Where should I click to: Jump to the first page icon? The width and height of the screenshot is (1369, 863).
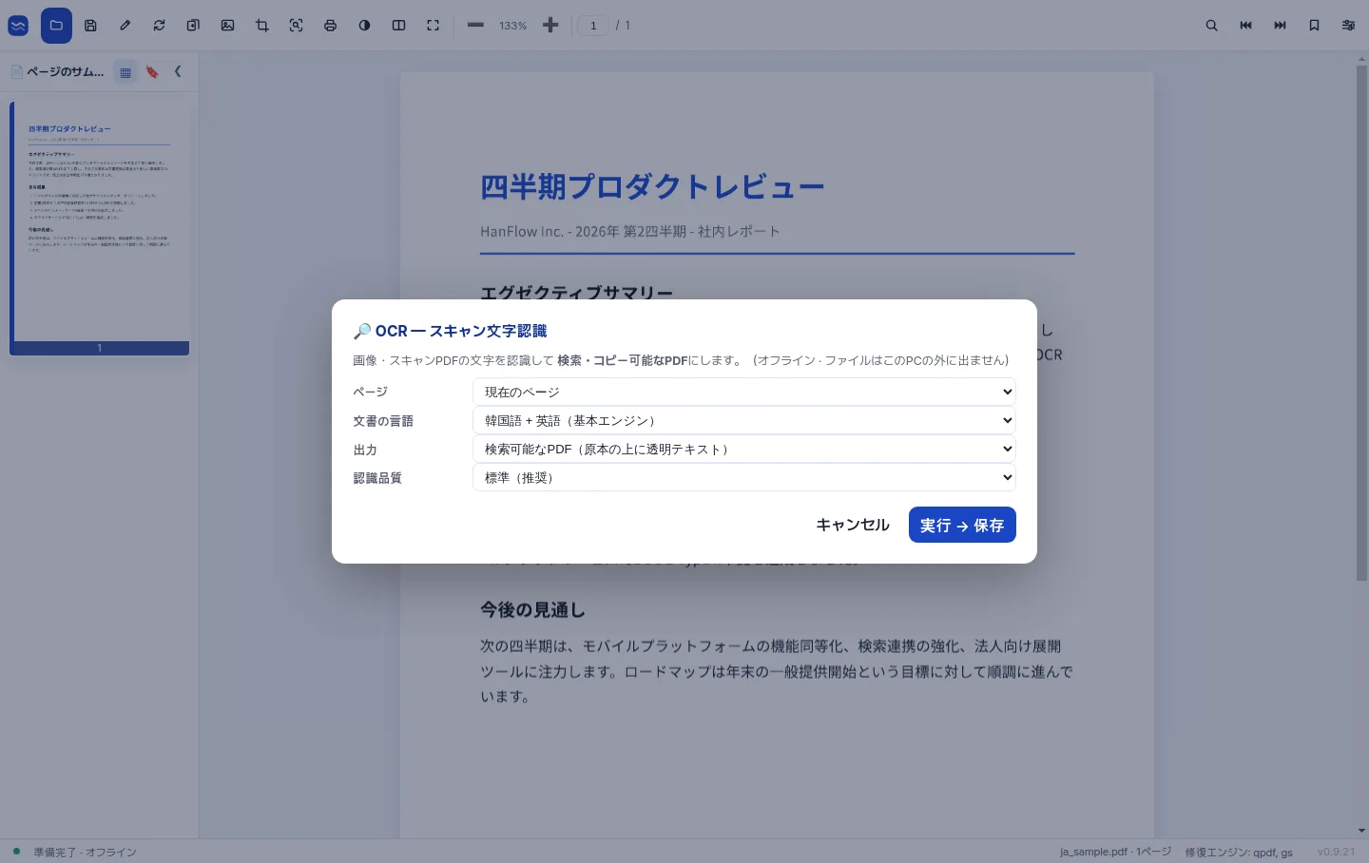click(1245, 26)
